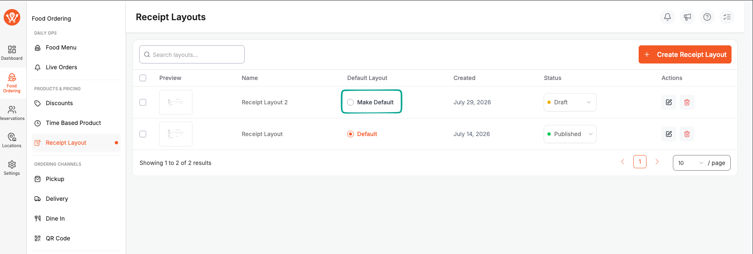Click Showing 1 to 2 results text
The width and height of the screenshot is (753, 254).
tap(175, 163)
